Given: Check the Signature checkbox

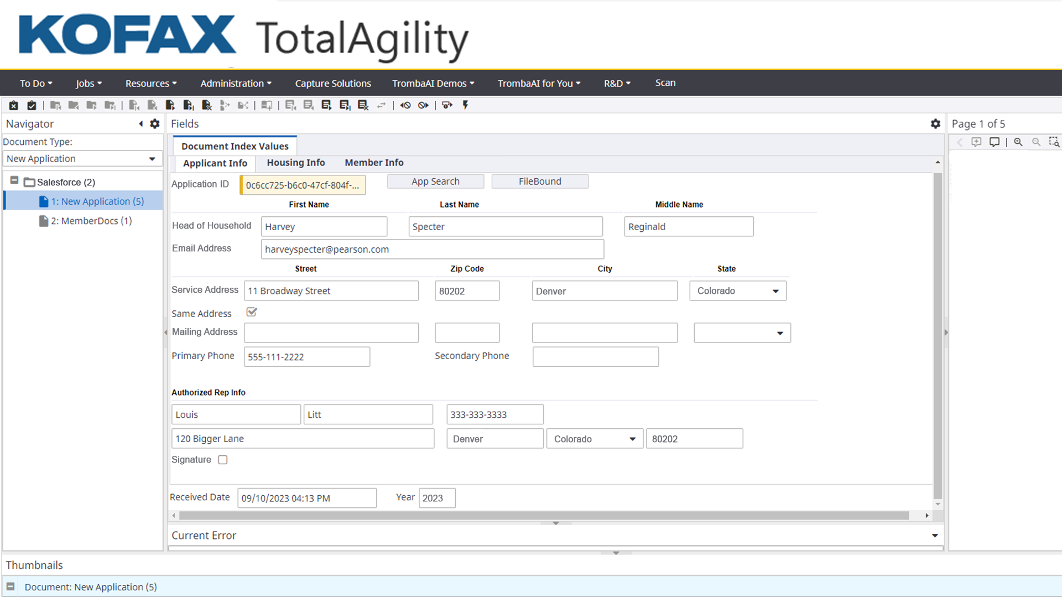Looking at the screenshot, I should click(x=223, y=460).
